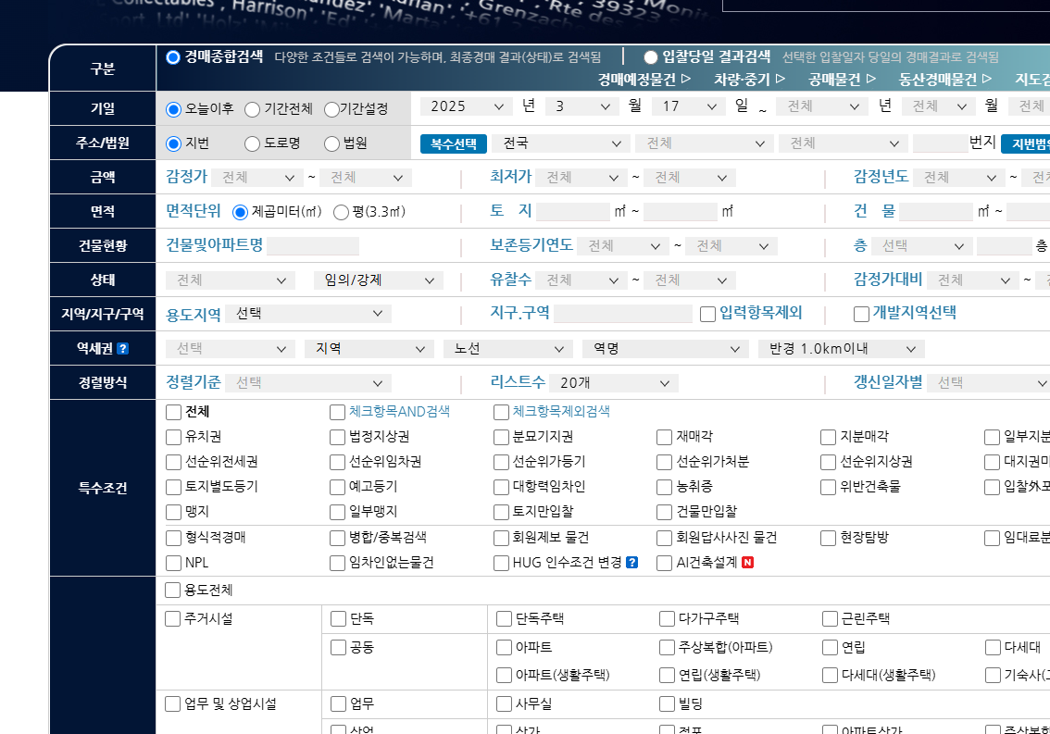Open the 층 선택 floor dropdown

coord(922,246)
